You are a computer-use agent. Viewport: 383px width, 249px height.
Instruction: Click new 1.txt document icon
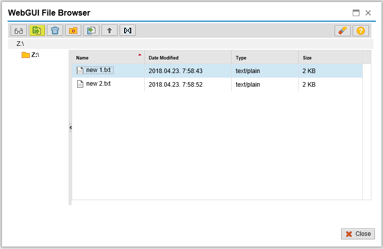(x=80, y=71)
